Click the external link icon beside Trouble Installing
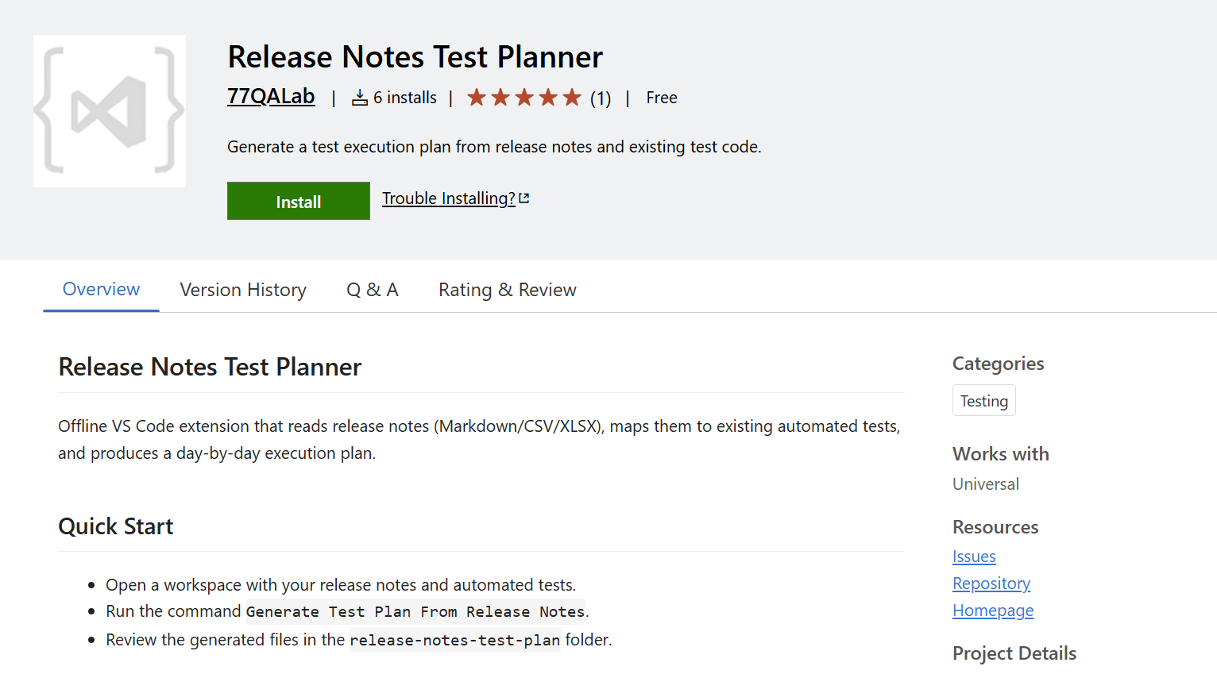1217x674 pixels. click(524, 198)
